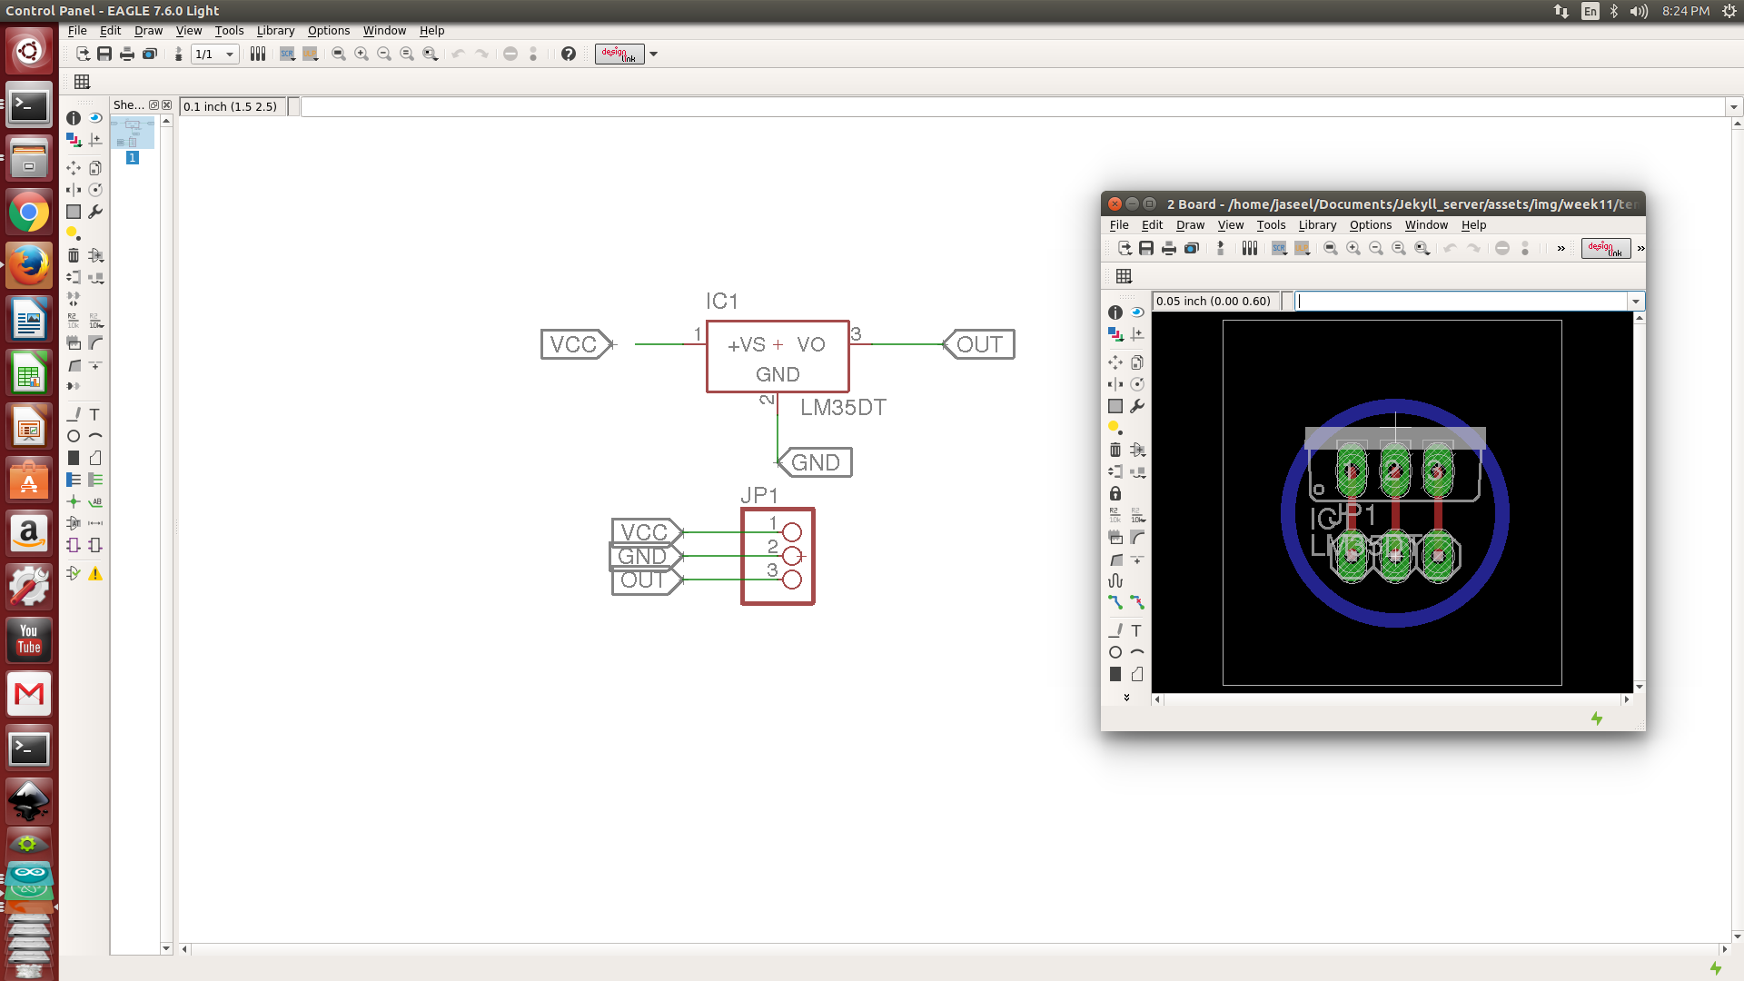The width and height of the screenshot is (1744, 981).
Task: Open the schematic grid settings button
Action: pyautogui.click(x=82, y=82)
